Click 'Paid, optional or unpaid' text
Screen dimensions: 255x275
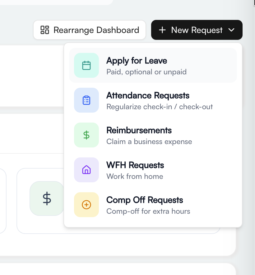[x=146, y=72]
